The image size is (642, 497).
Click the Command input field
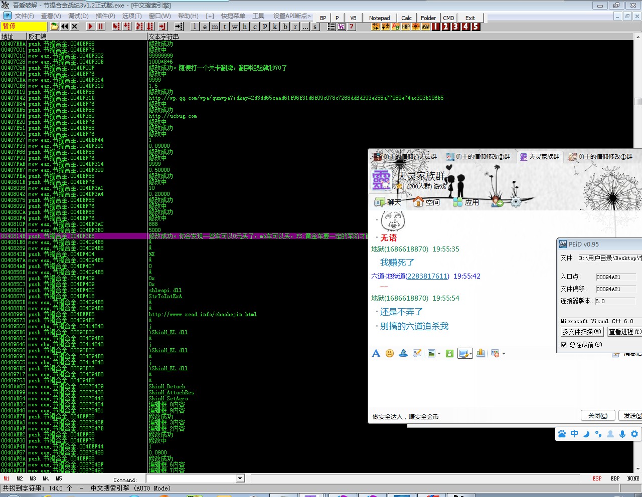pyautogui.click(x=191, y=478)
